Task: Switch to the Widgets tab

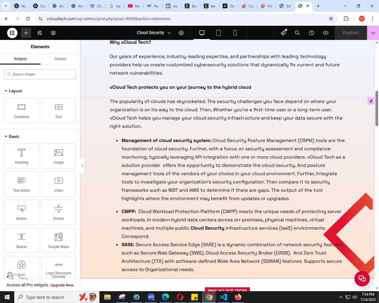Action: pos(20,59)
